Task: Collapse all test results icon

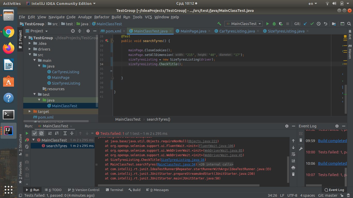Action: coord(72,133)
